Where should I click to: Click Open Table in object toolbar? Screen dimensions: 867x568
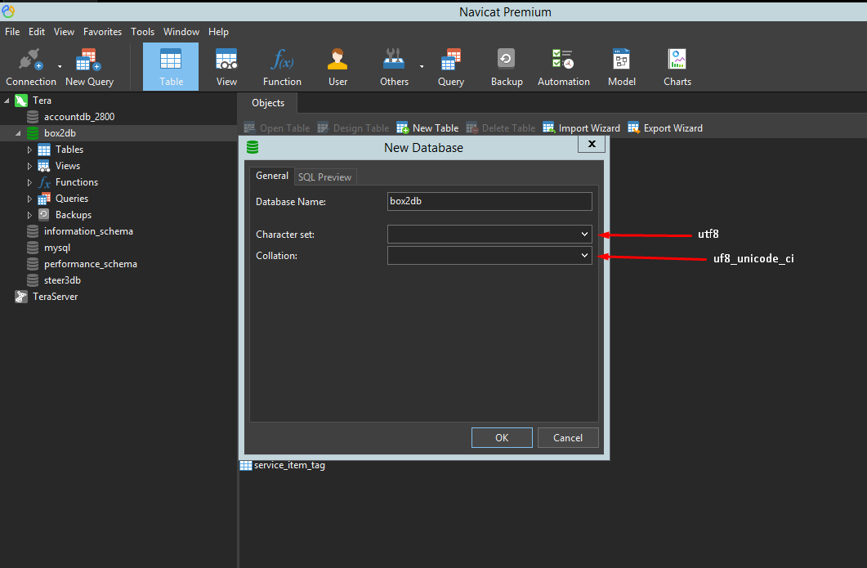point(277,128)
